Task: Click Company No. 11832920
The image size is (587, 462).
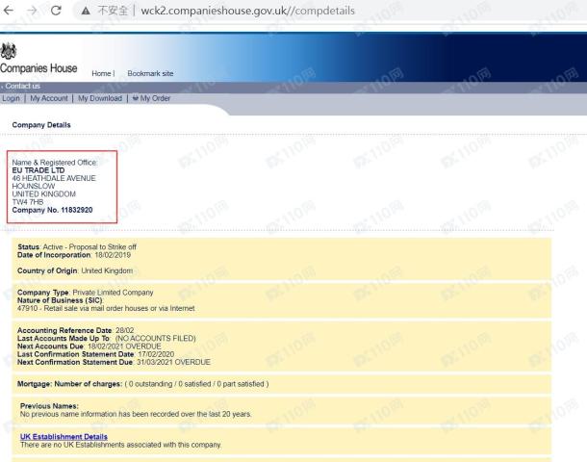Action: click(x=52, y=210)
